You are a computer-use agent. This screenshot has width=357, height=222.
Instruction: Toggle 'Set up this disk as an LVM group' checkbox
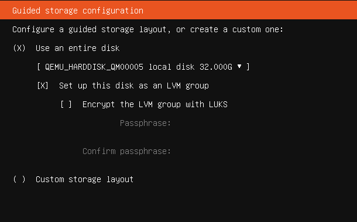43,86
